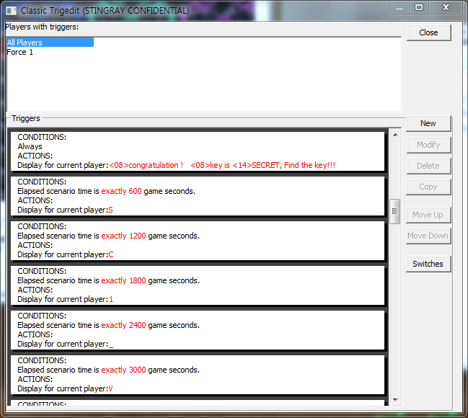Select the trigger for exactly 1200 game seconds

[x=198, y=241]
